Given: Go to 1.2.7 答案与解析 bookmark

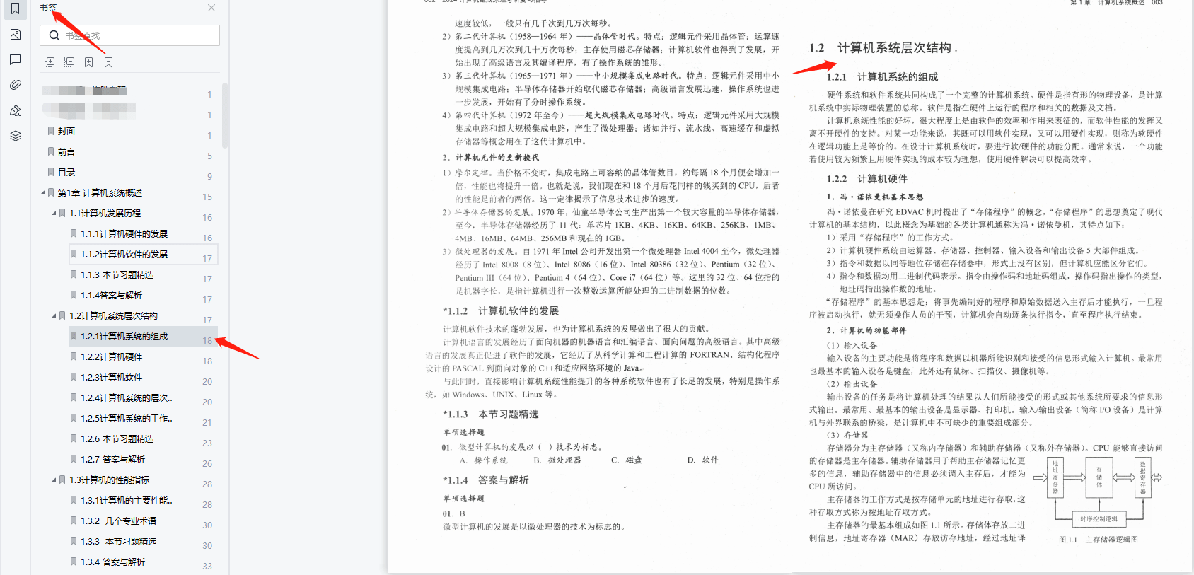Looking at the screenshot, I should tap(112, 460).
